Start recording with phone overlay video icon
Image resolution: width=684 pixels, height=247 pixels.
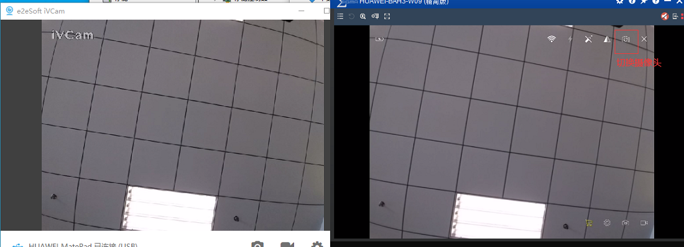click(644, 223)
